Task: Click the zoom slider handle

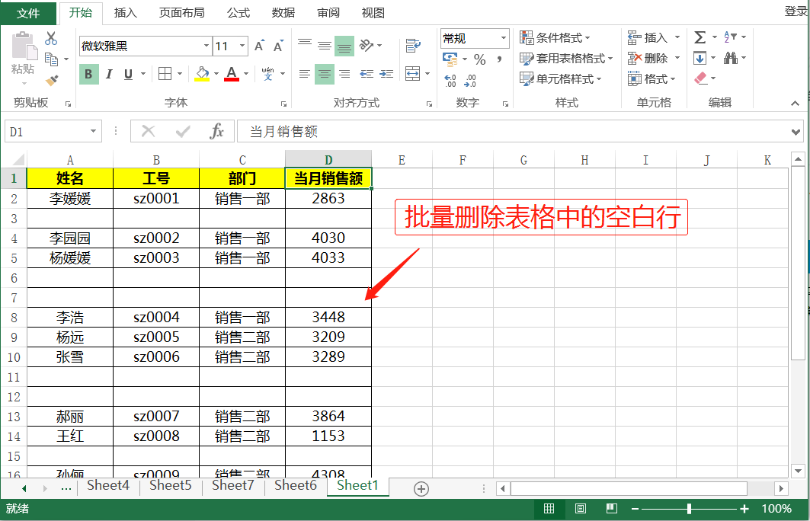Action: 689,509
